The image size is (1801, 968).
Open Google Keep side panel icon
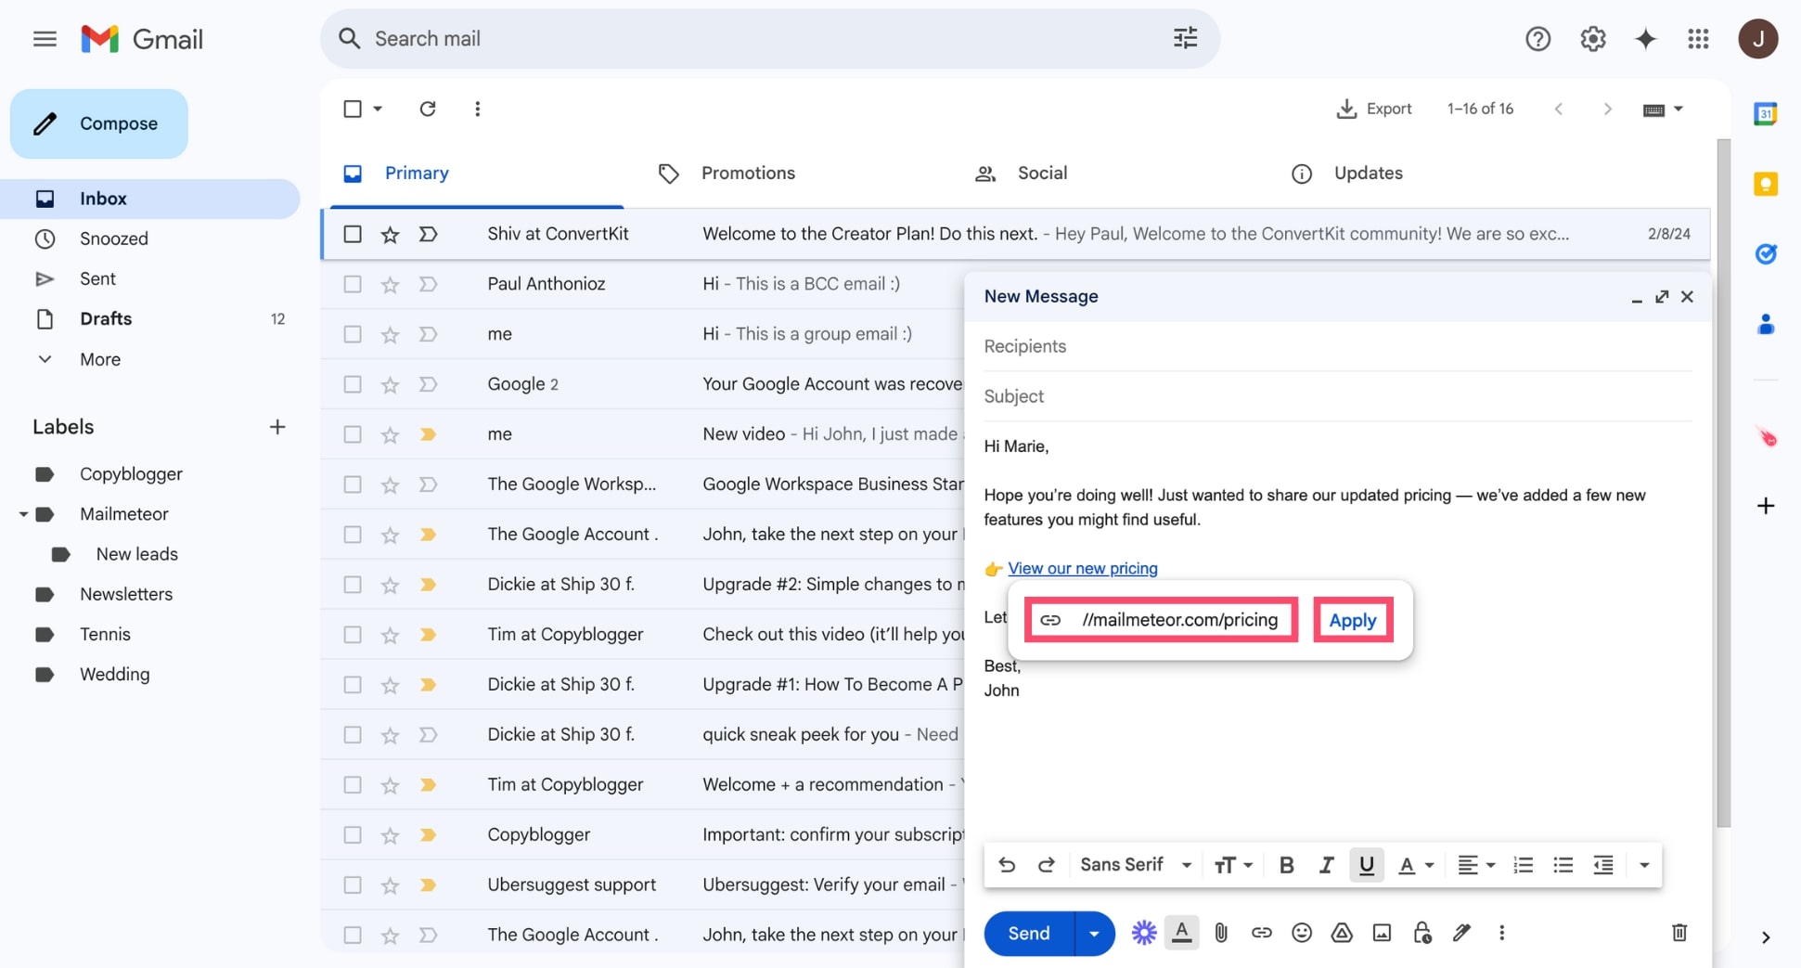point(1765,184)
